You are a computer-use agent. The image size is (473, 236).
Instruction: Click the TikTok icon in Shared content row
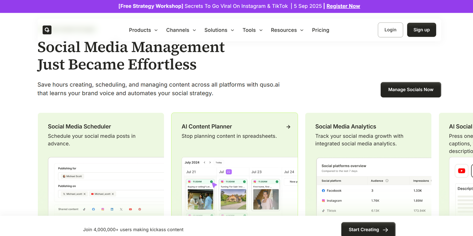pos(84,209)
